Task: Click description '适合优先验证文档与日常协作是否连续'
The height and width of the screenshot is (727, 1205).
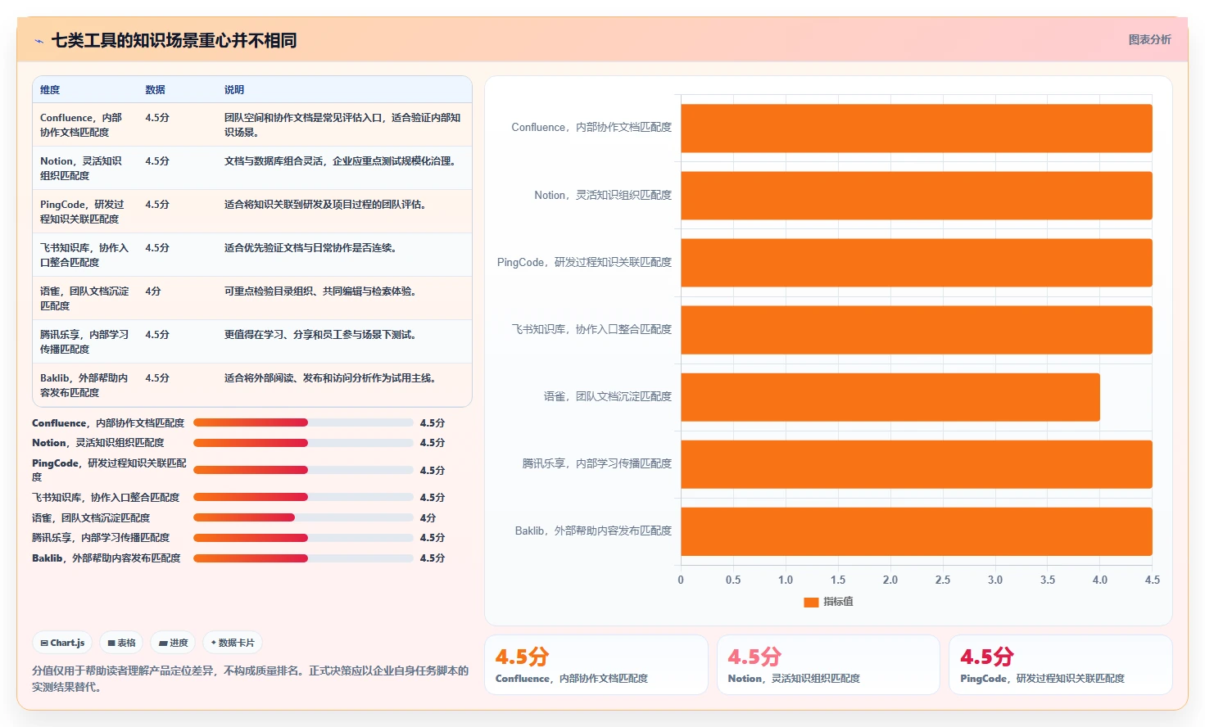Action: coord(310,248)
